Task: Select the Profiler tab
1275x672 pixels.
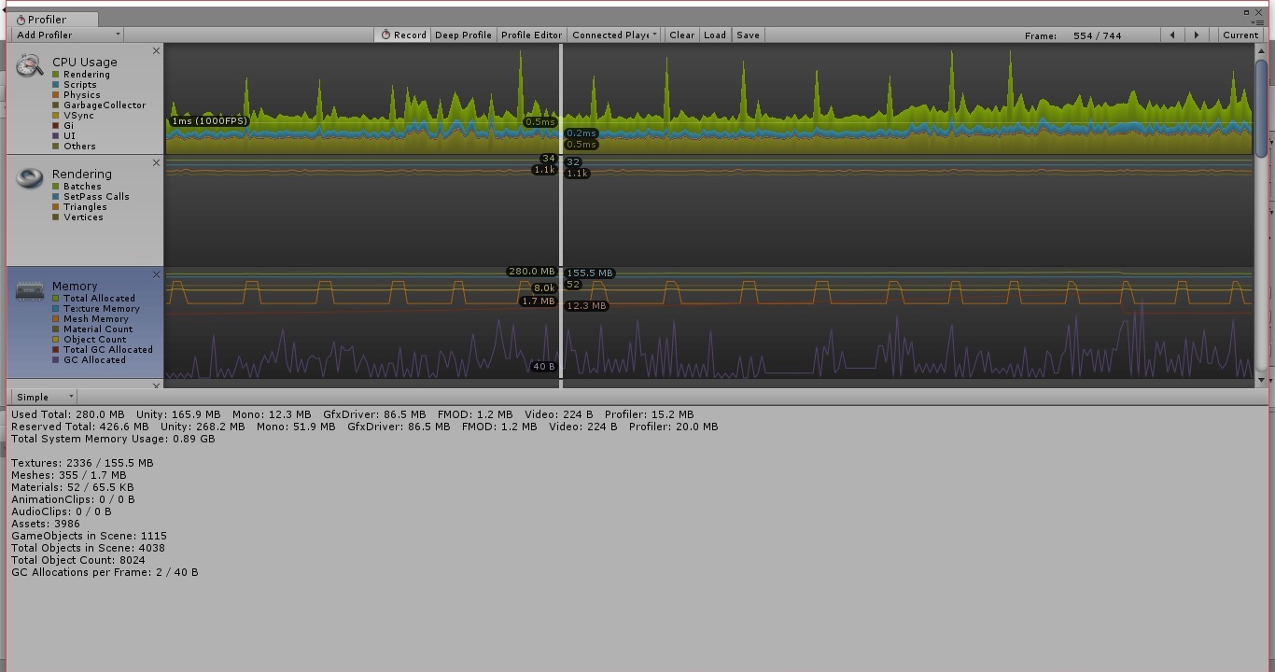Action: click(51, 20)
